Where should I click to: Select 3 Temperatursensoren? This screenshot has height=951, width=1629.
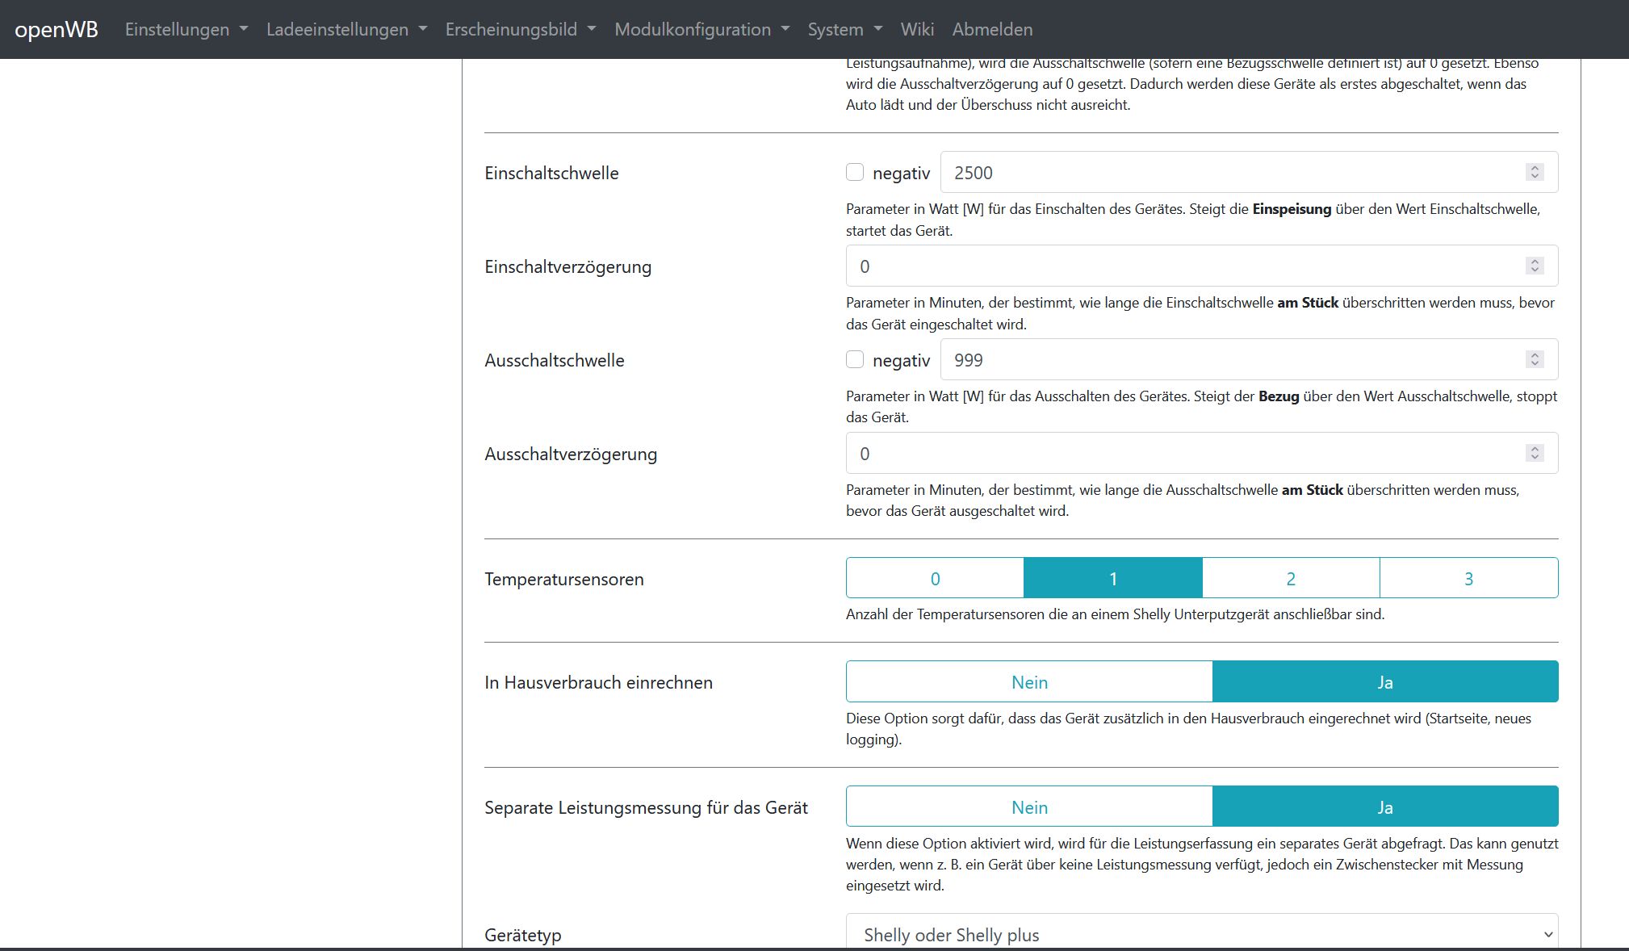click(1468, 578)
